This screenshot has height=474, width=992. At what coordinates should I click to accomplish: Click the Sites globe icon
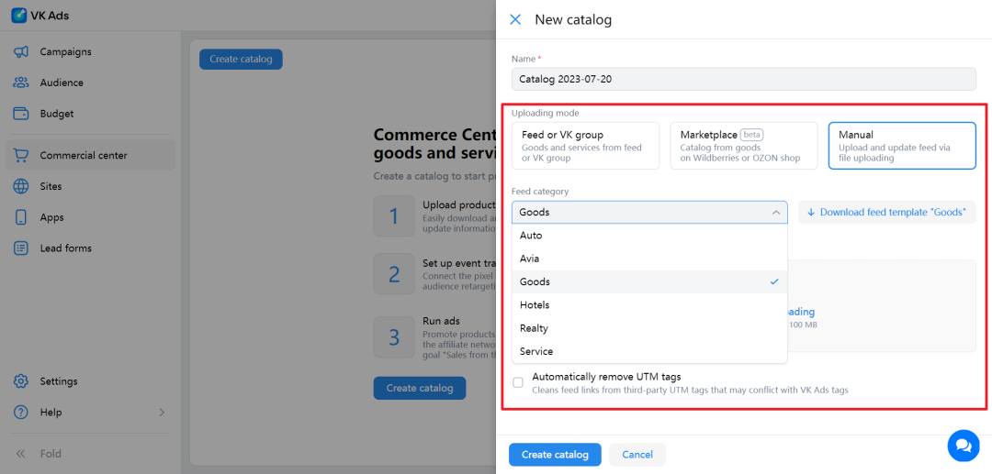pos(21,186)
